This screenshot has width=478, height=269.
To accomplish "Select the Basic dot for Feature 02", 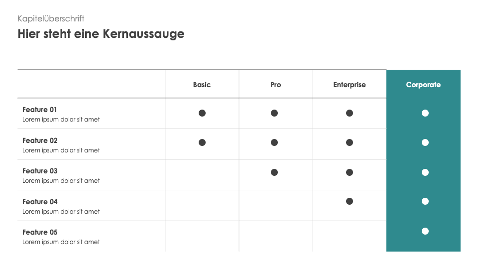I will [202, 142].
